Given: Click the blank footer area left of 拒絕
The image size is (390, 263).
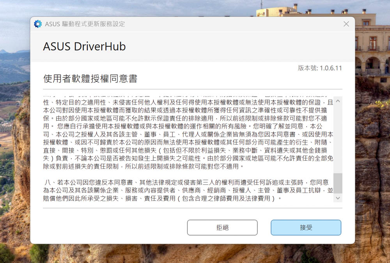Looking at the screenshot, I should pyautogui.click(x=113, y=228).
